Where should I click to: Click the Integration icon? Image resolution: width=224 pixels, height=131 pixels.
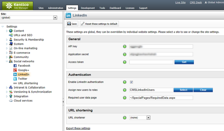point(11,96)
